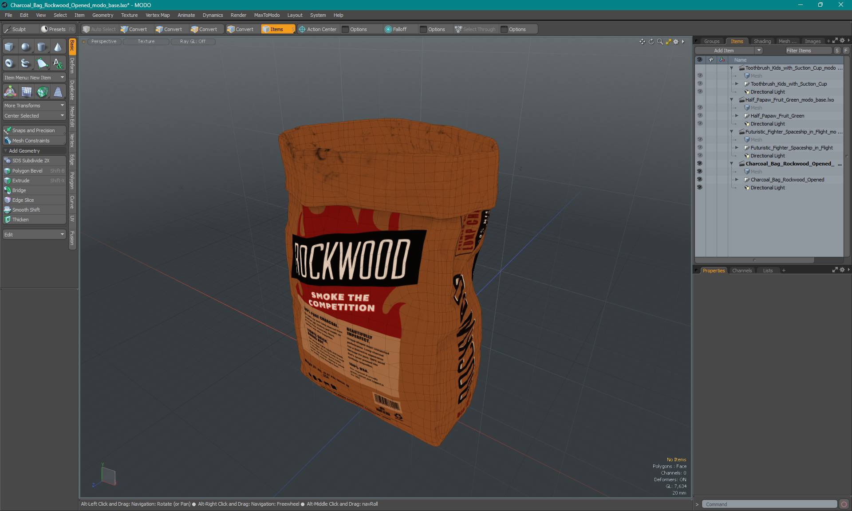This screenshot has height=511, width=852.
Task: Collapse the Toothbrush_Kids_with_Suction_Cup scene
Action: point(732,68)
